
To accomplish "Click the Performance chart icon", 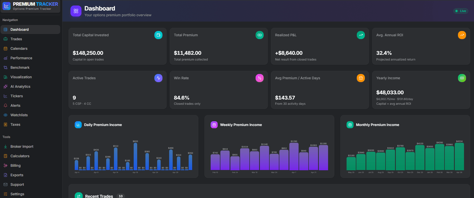I will (x=5, y=58).
